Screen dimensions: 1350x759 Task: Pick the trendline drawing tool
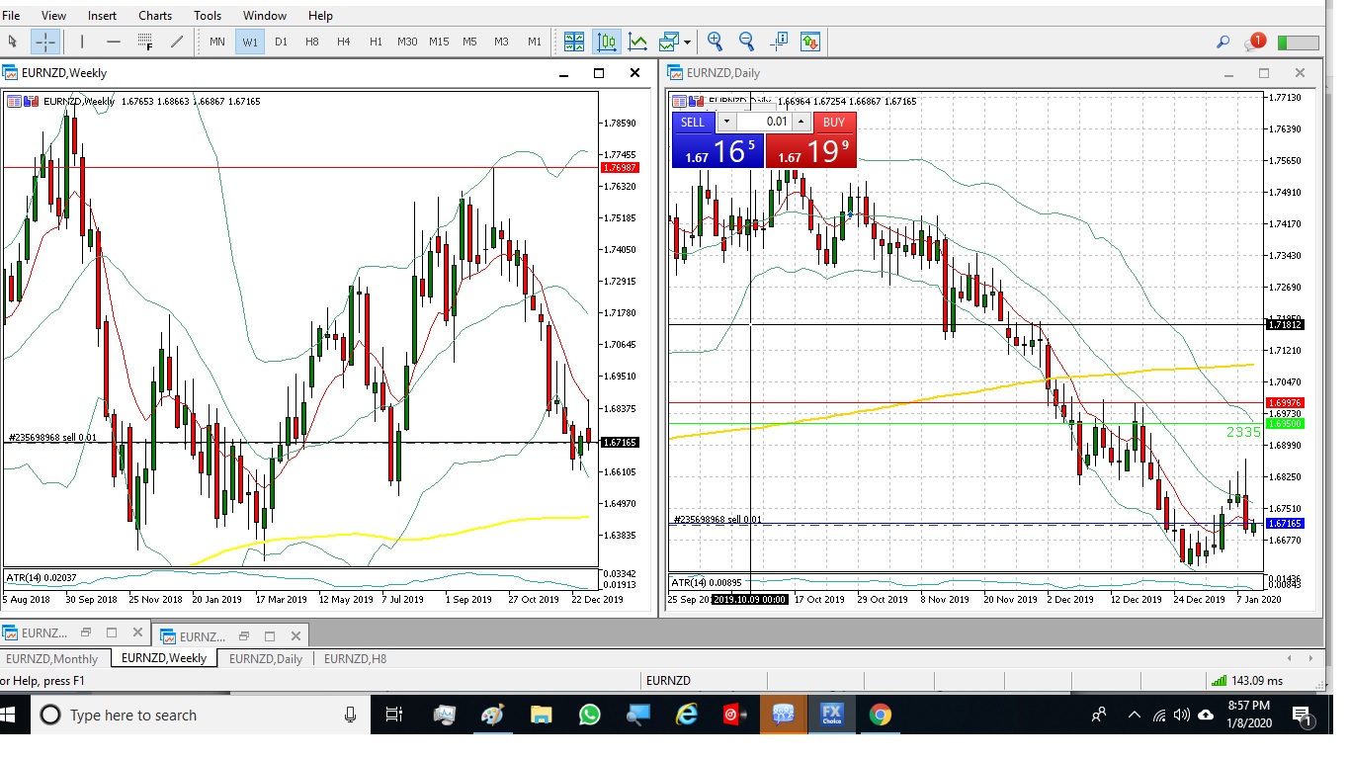(177, 42)
